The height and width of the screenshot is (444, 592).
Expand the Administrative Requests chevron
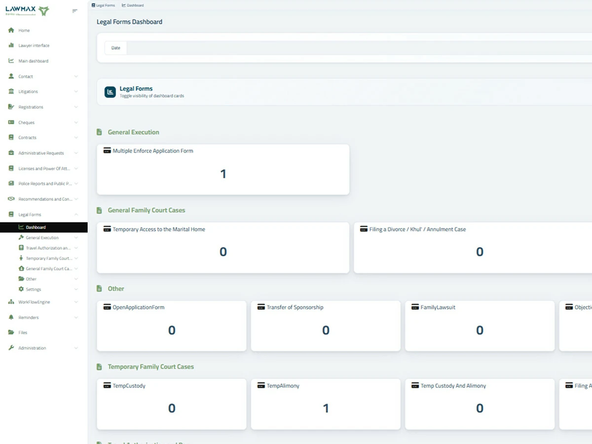pyautogui.click(x=76, y=153)
